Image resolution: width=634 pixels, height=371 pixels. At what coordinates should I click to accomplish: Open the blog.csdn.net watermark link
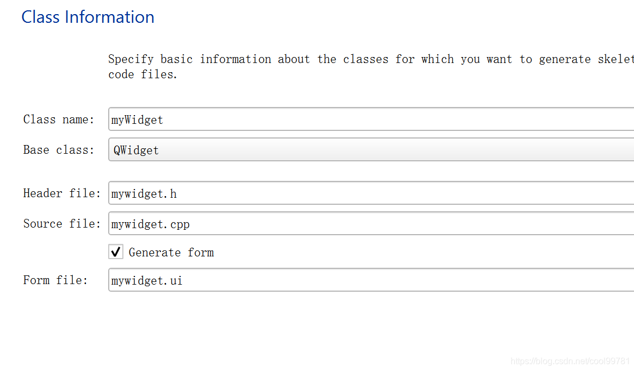[570, 361]
